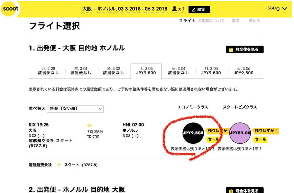Viewport: 294px width, 193px height.
Task: Click the HNL 07:30 arrival time
Action: [x=133, y=125]
